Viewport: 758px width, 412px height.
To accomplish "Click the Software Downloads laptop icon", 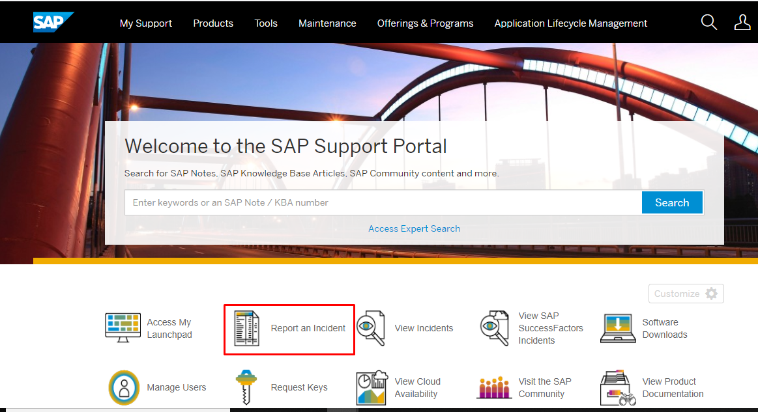I will click(618, 329).
